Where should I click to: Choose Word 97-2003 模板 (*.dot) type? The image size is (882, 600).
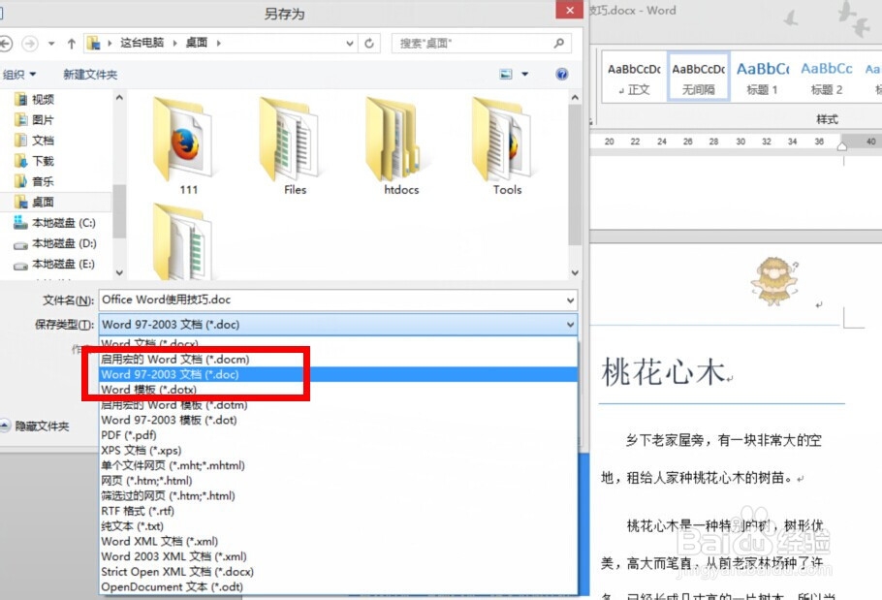[338, 420]
